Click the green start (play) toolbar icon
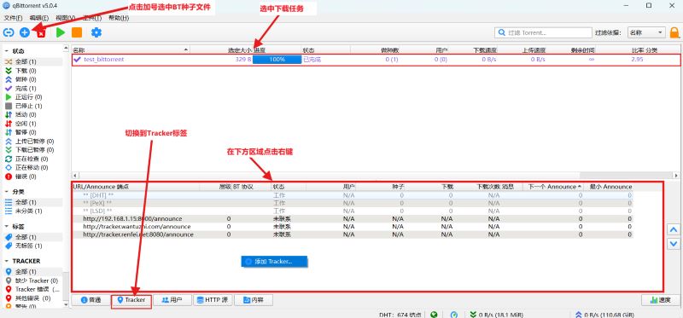683x318 pixels. 61,32
